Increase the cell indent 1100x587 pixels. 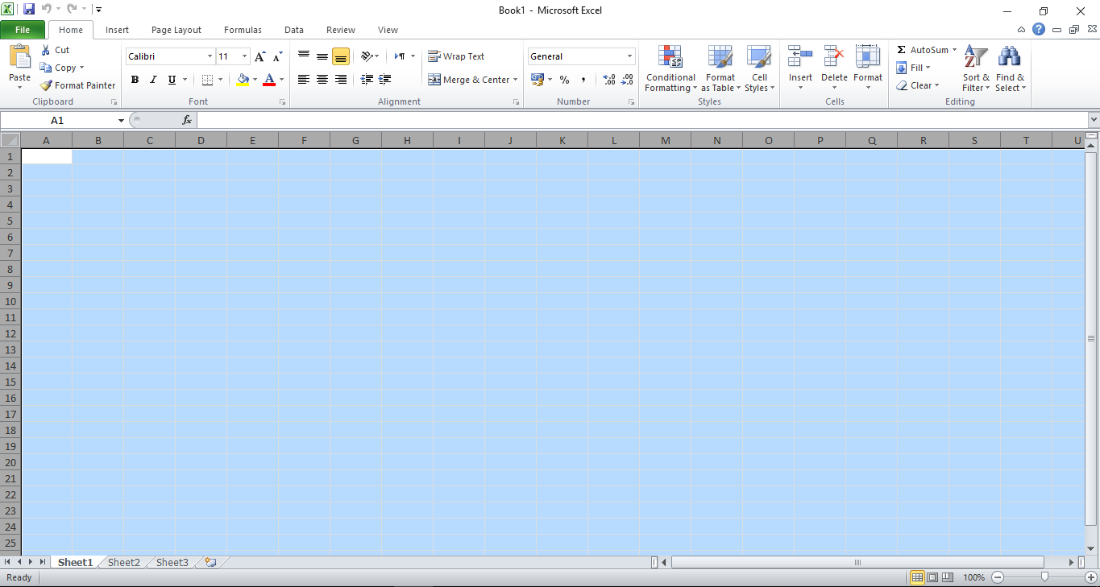tap(384, 80)
